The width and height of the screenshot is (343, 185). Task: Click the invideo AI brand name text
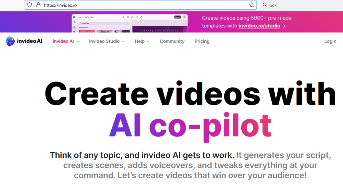click(x=29, y=41)
